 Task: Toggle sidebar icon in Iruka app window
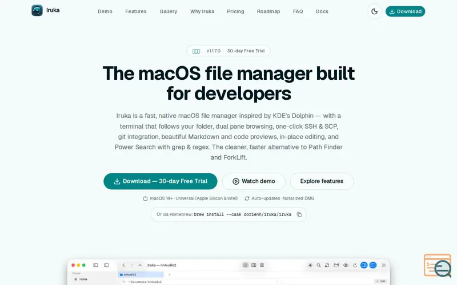(x=95, y=265)
